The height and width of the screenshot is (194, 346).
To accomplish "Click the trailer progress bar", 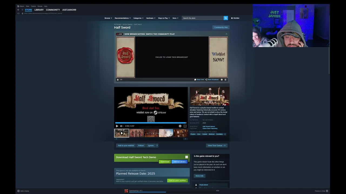I will (x=151, y=123).
